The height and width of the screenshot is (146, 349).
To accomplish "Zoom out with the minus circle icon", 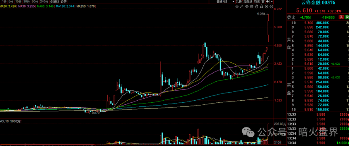I will click(271, 6).
